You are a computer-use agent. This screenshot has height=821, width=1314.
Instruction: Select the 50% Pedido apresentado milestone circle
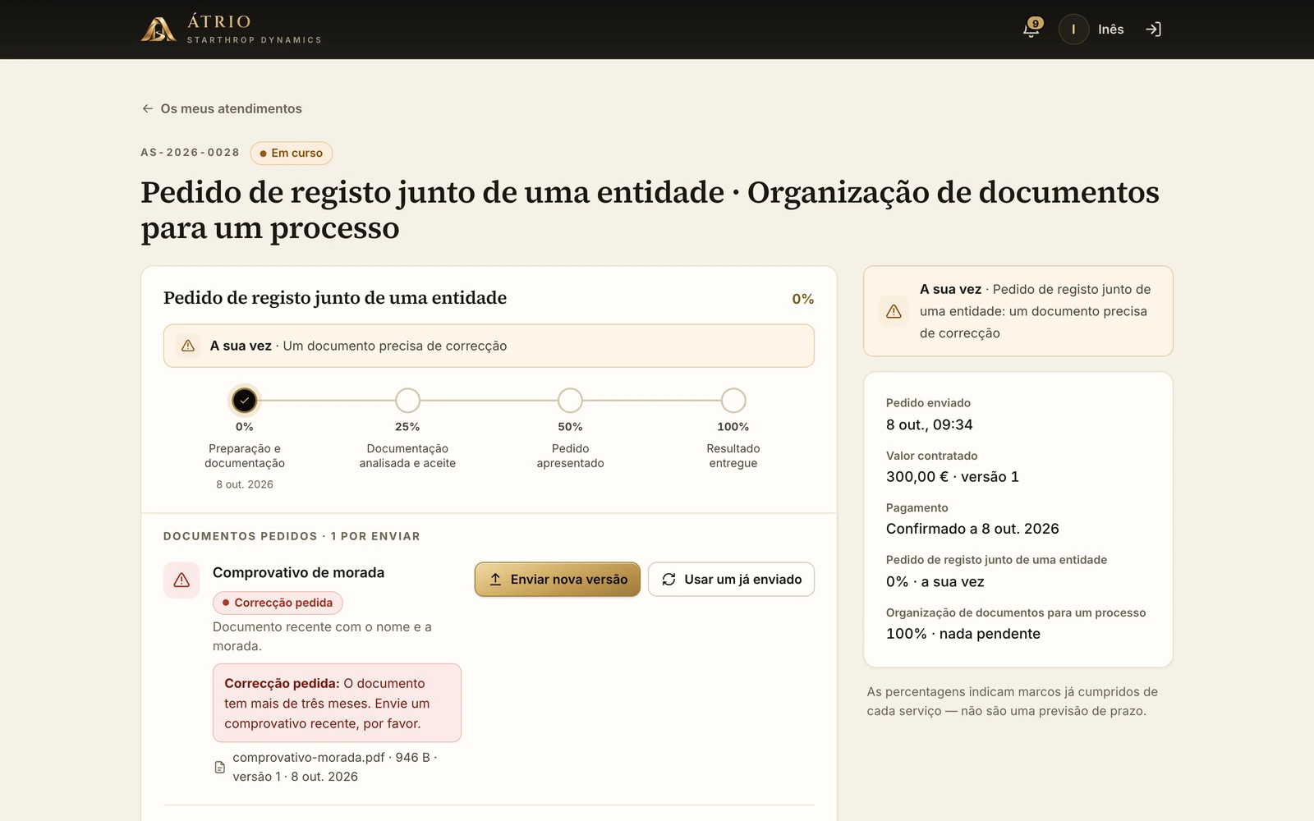pyautogui.click(x=570, y=401)
